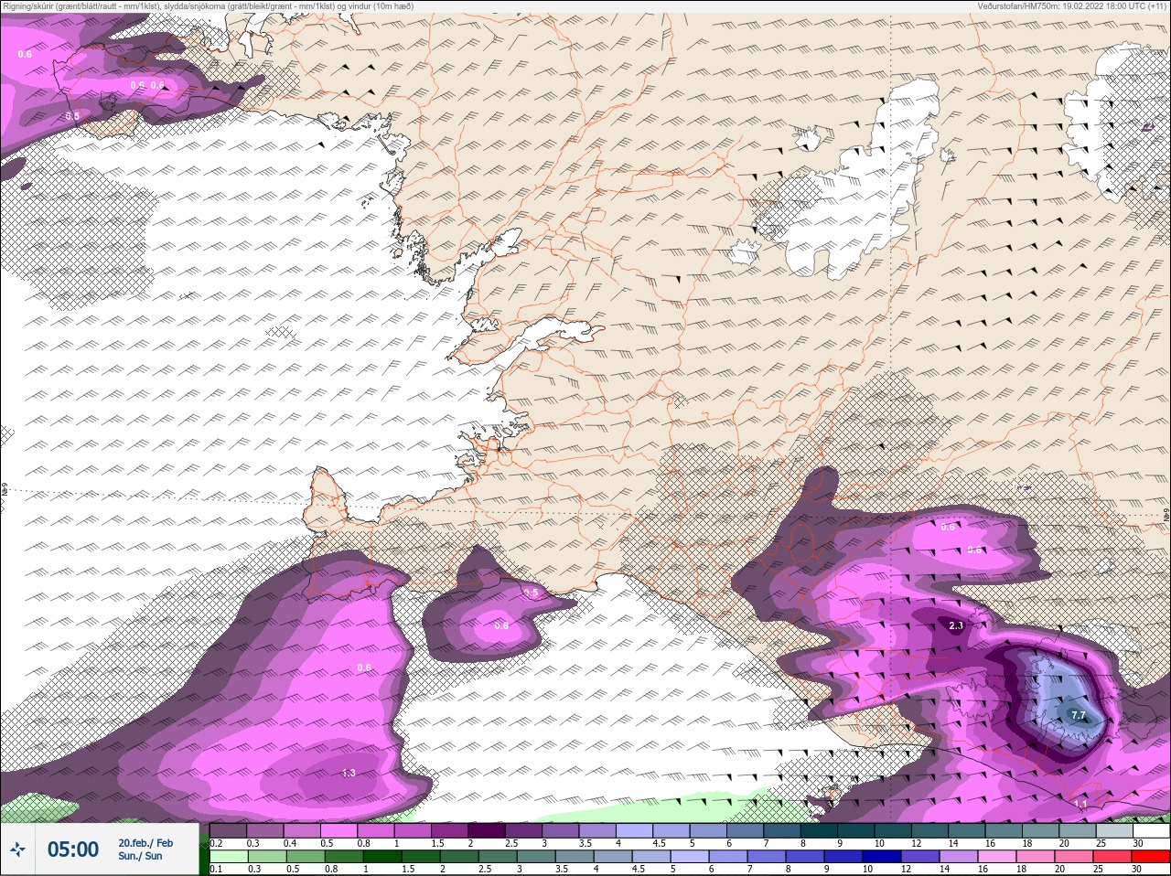This screenshot has width=1171, height=876.
Task: Click the '4.5' label on the lower legend
Action: [639, 869]
